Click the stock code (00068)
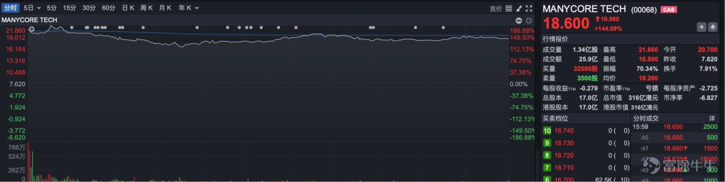 (x=644, y=9)
